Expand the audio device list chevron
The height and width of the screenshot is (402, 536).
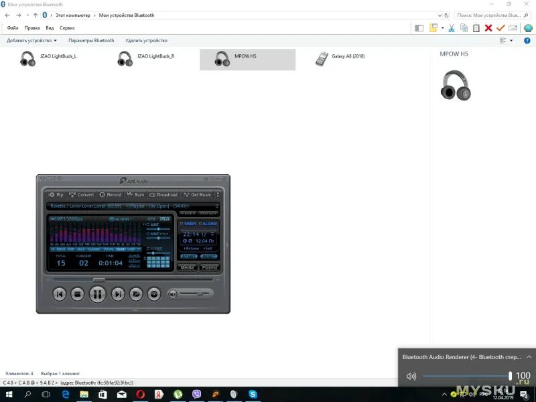(529, 357)
